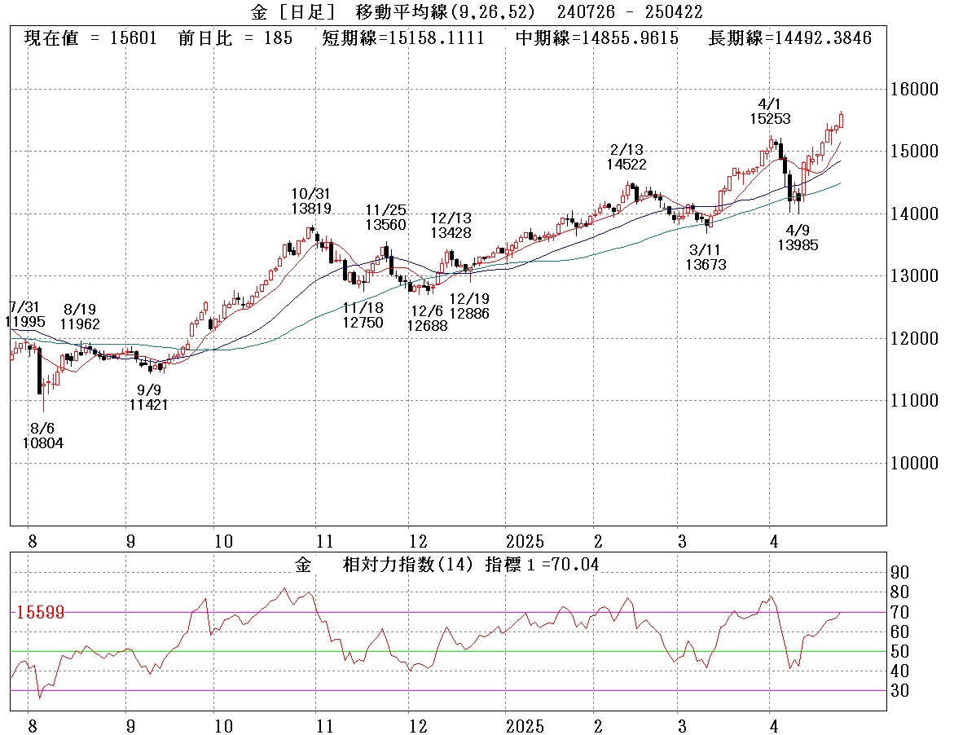Select the 8/6 low annotation 10804
Screen dimensions: 954x735
pyautogui.click(x=43, y=443)
